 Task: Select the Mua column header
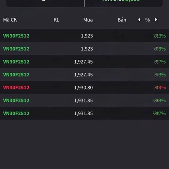88,20
